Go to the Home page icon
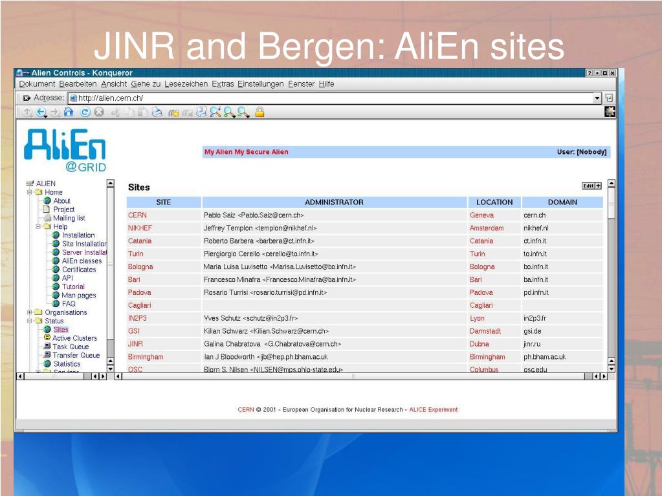The height and width of the screenshot is (496, 662). (x=69, y=112)
